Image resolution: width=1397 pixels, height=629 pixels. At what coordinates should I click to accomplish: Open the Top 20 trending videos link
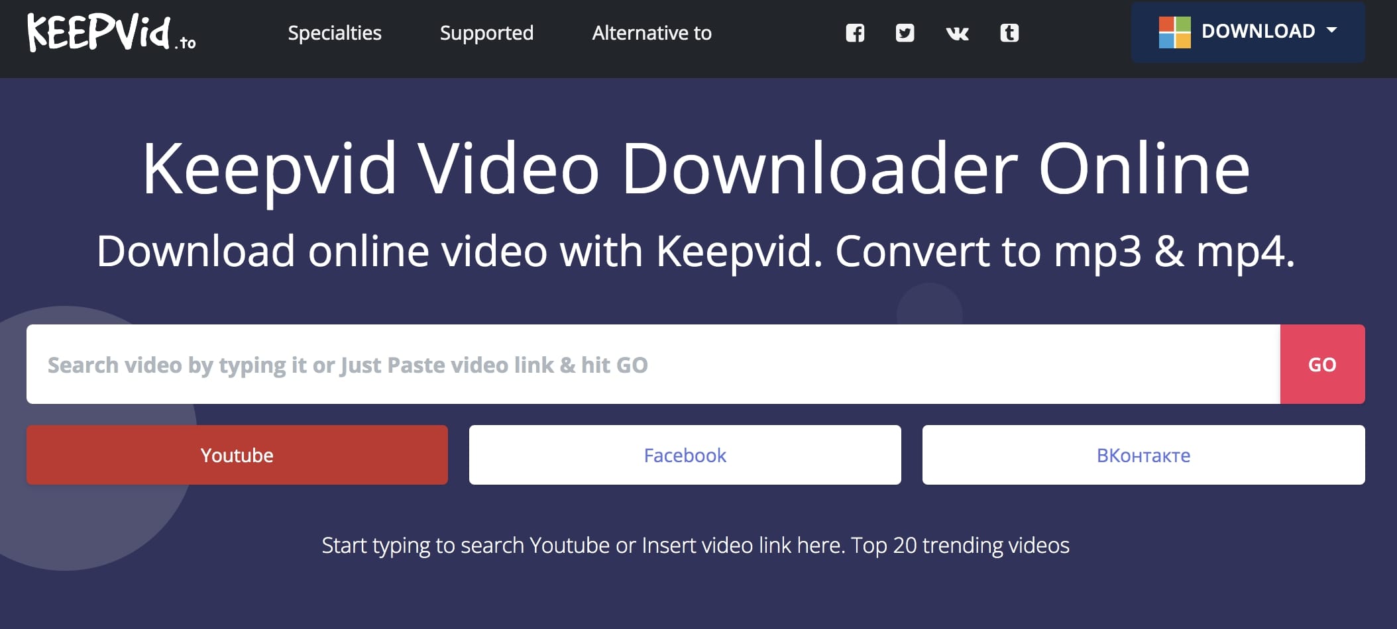click(x=960, y=546)
